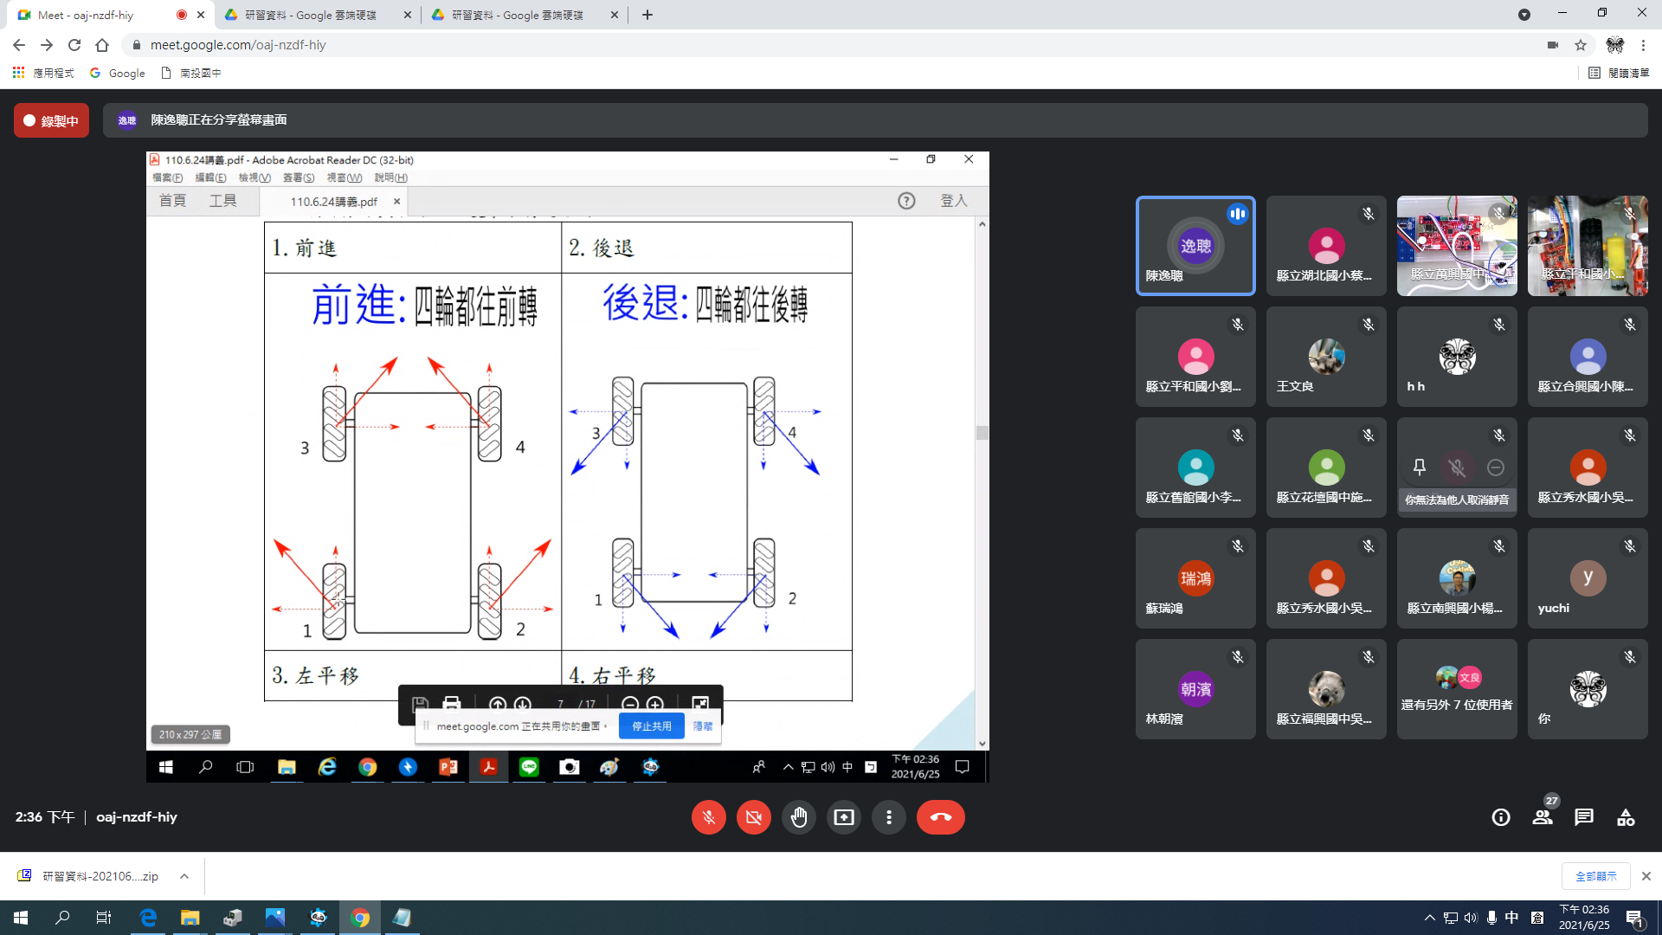Show the participants list

tap(1543, 817)
